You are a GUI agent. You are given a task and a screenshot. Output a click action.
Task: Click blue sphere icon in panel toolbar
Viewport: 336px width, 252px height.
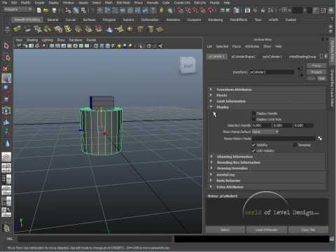(x=125, y=46)
